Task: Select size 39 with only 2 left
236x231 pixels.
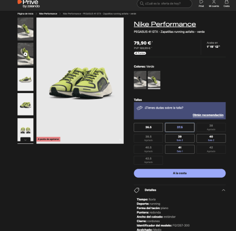Action: 180,138
